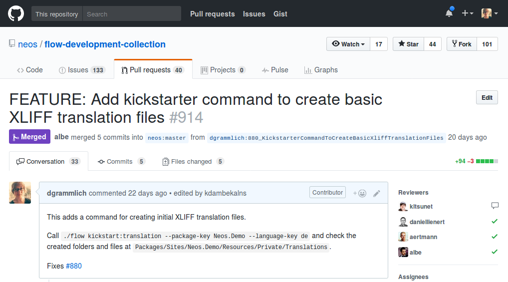Open reviewer albe's profile in sidebar
508x282 pixels.
[x=415, y=253]
